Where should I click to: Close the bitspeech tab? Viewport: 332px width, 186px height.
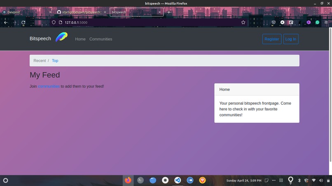[x=160, y=12]
